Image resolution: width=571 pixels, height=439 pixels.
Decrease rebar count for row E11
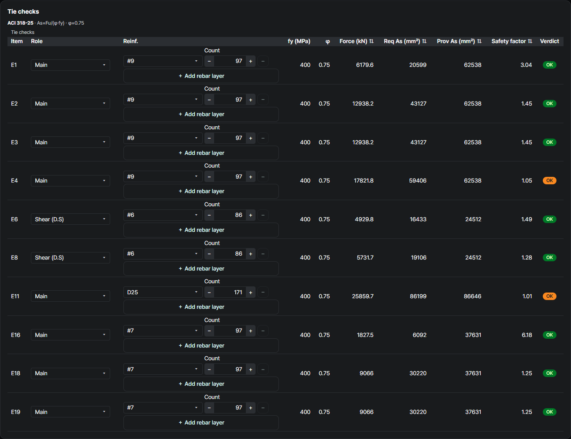pos(209,293)
